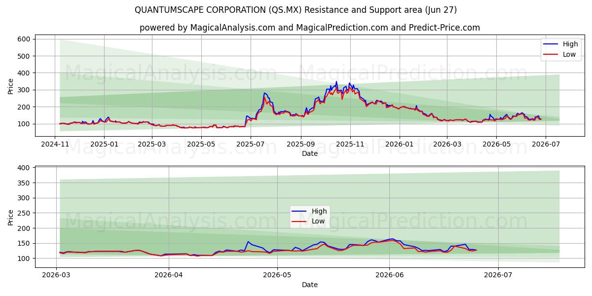The width and height of the screenshot is (592, 296).
Task: Click the Price axis label of the chart scaled to 400
Action: (x=11, y=217)
